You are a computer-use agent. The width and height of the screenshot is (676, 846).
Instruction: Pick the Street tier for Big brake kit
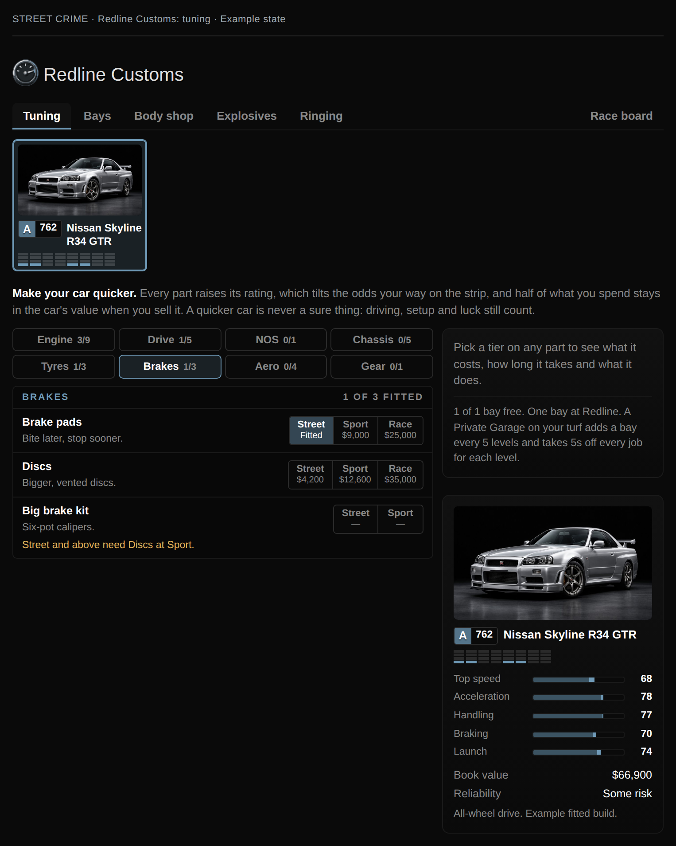[x=356, y=519]
